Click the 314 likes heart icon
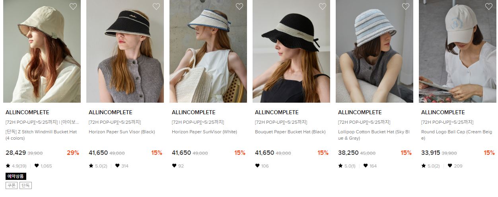 pos(117,166)
